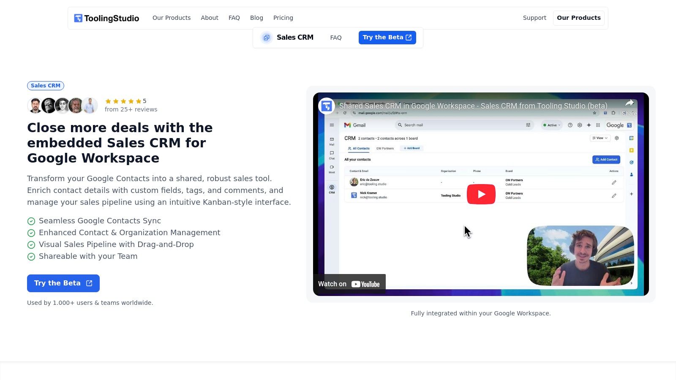Screen dimensions: 676x380
Task: Select the GW Partners tab in the video
Action: [x=385, y=149]
